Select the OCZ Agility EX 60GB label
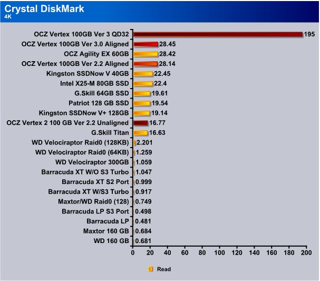The image size is (320, 281). pyautogui.click(x=96, y=54)
